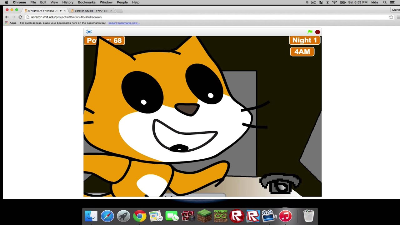Open Finder from the Dock
400x225 pixels.
click(x=91, y=216)
